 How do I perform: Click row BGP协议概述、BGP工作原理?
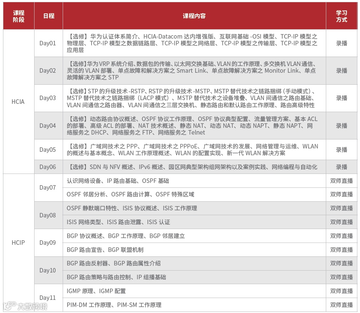pyautogui.click(x=194, y=236)
